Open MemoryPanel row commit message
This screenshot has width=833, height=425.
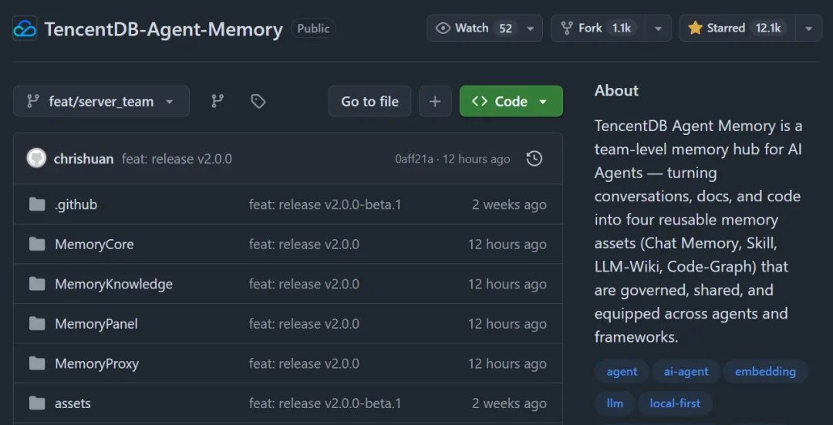tap(304, 324)
